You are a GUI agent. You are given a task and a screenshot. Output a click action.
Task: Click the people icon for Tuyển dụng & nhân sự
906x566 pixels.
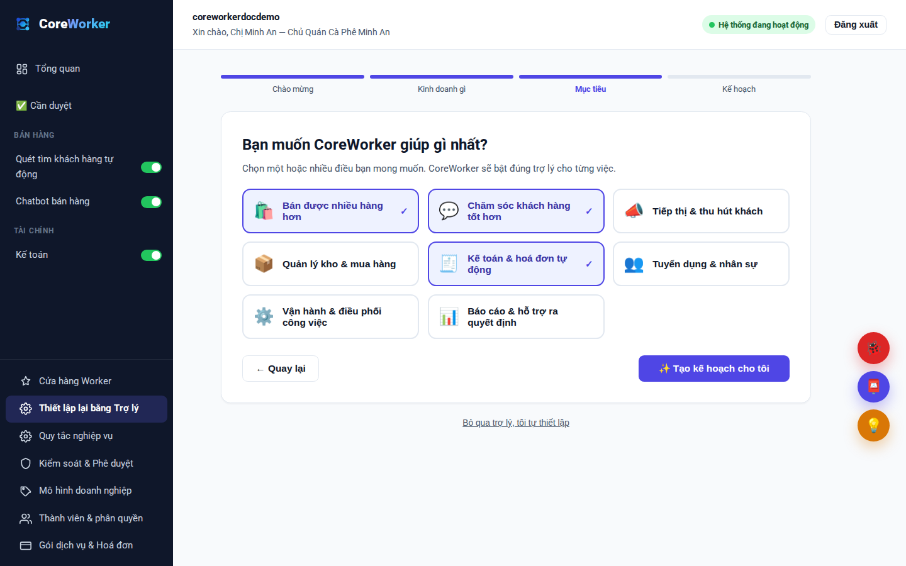click(634, 264)
